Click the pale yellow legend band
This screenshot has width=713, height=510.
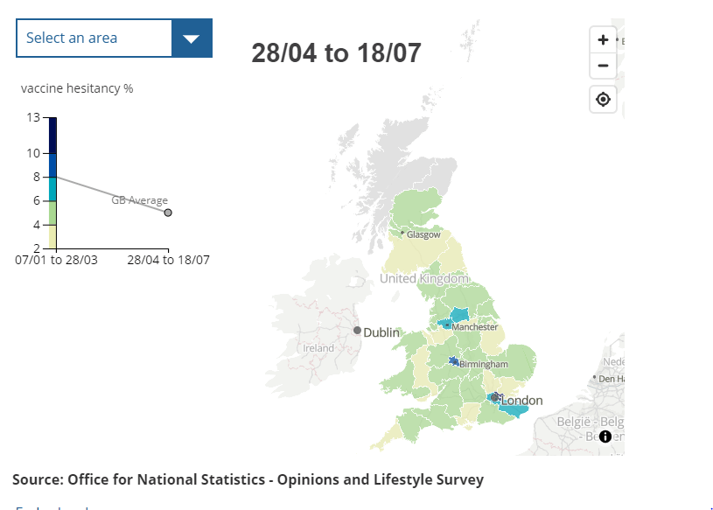[x=52, y=237]
